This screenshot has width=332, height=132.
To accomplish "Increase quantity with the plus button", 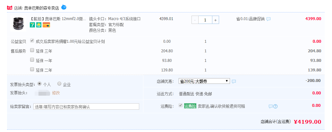I will 215,20.
